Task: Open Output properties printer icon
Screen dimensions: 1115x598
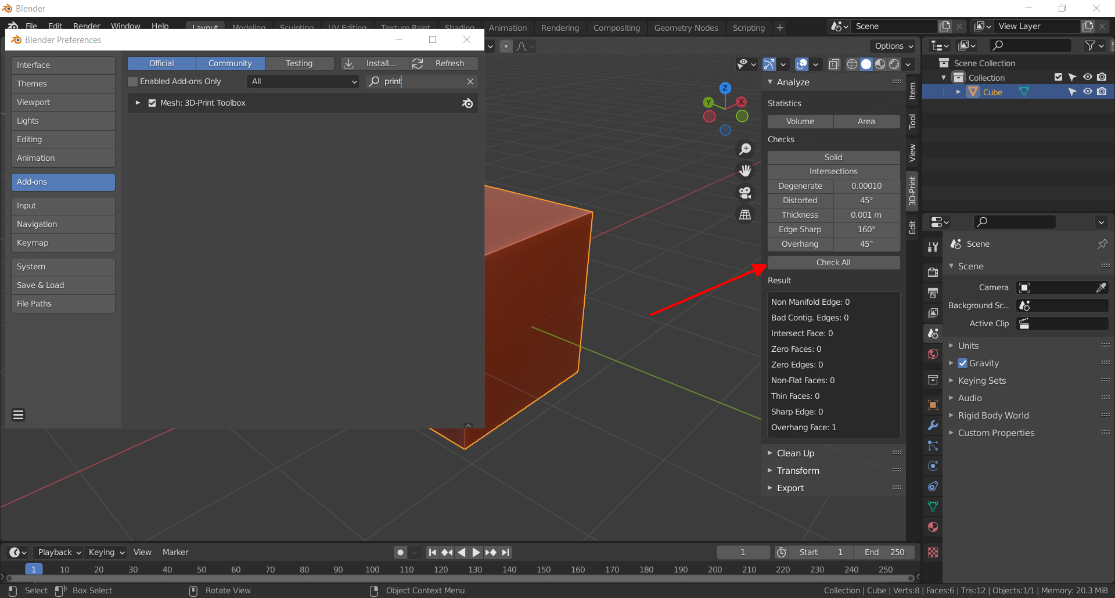Action: (933, 293)
